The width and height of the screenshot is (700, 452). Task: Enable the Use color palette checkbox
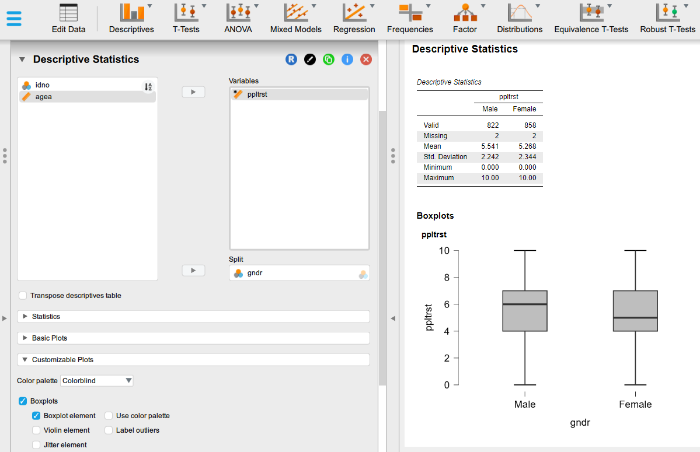[x=109, y=416]
